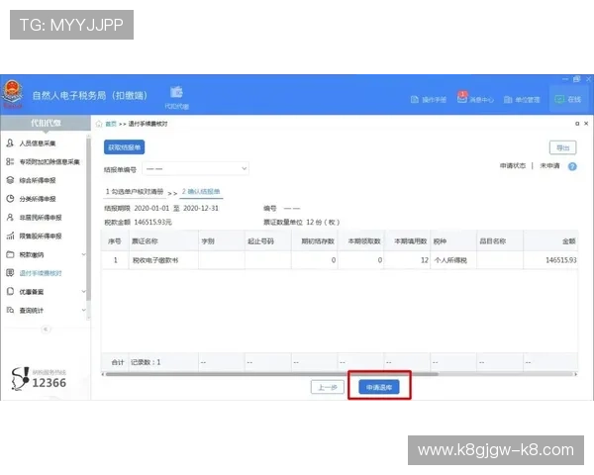The width and height of the screenshot is (594, 475).
Task: Click the 未申请 status text
Action: [x=549, y=166]
